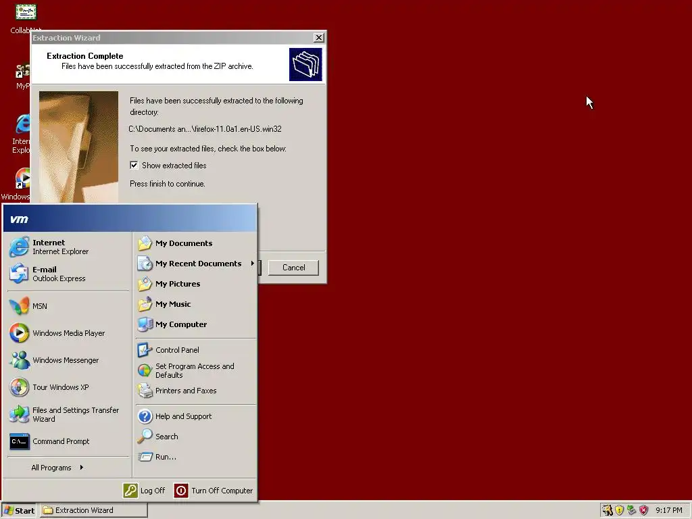This screenshot has width=692, height=519.
Task: Open MSN from the Start menu
Action: [x=68, y=306]
